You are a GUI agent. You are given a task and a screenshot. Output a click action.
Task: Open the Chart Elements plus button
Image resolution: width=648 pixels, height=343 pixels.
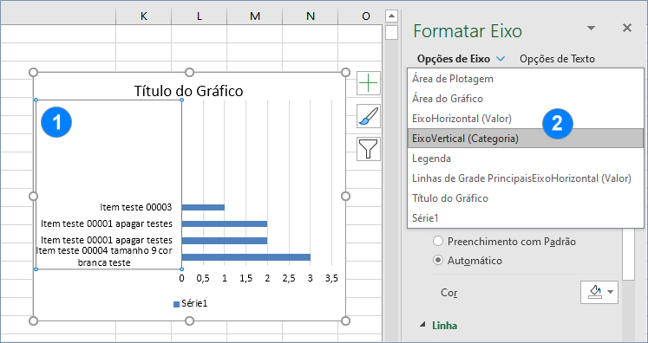click(368, 83)
